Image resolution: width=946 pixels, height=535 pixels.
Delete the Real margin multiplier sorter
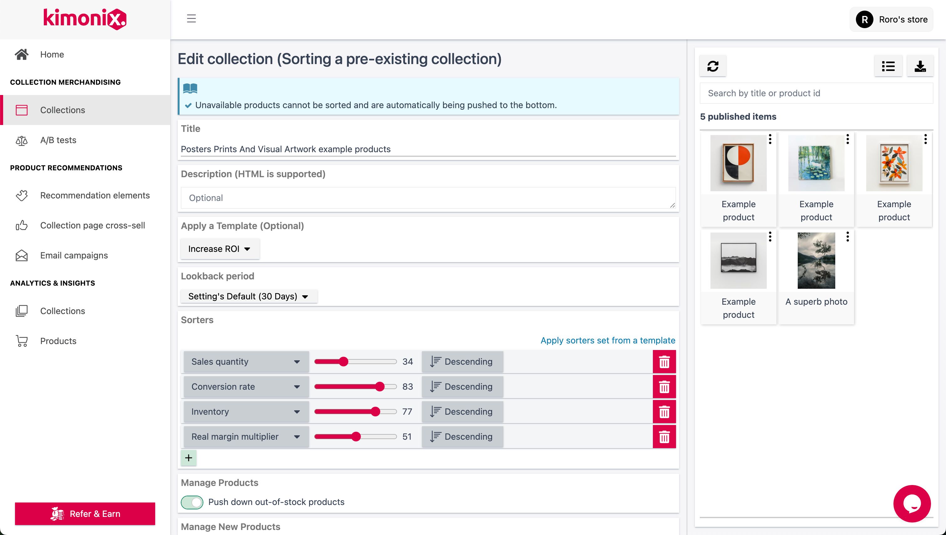coord(664,437)
